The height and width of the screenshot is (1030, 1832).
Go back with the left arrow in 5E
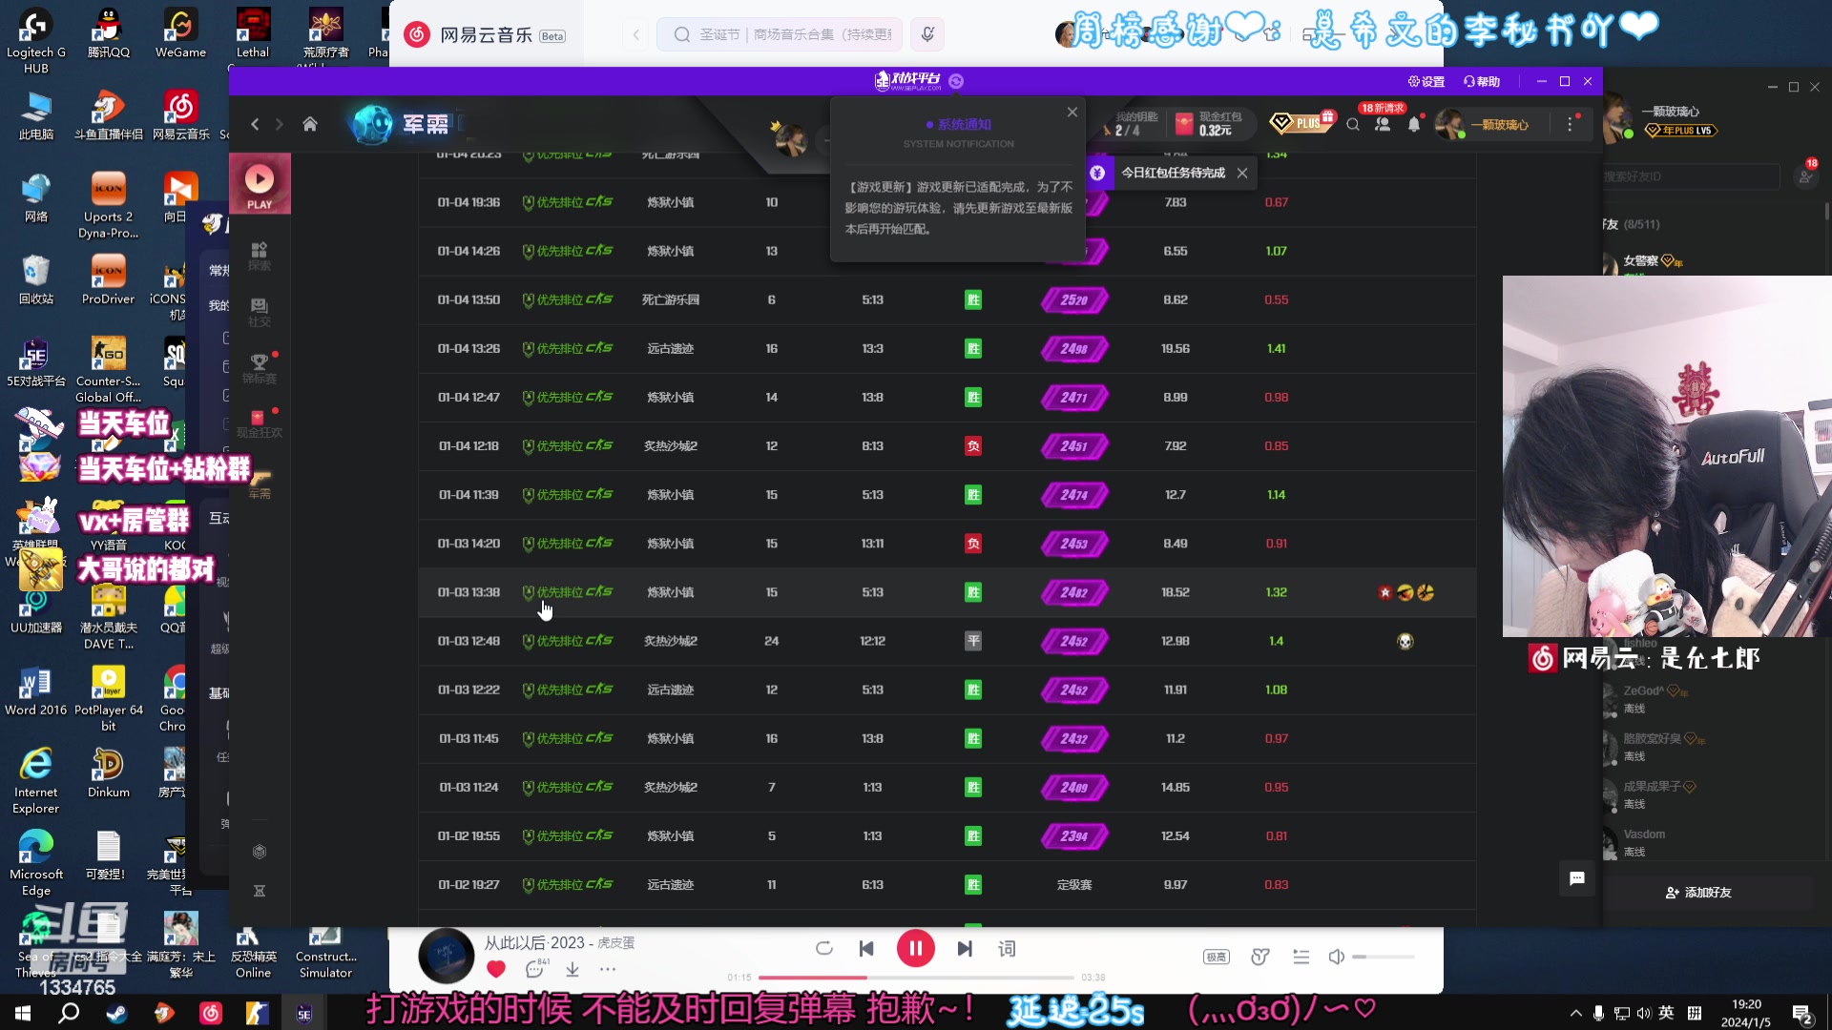coord(255,124)
